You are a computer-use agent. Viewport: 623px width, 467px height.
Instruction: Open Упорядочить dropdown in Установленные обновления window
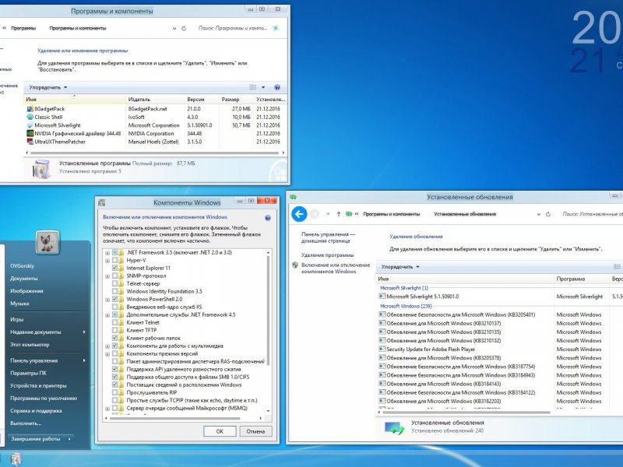click(x=400, y=267)
